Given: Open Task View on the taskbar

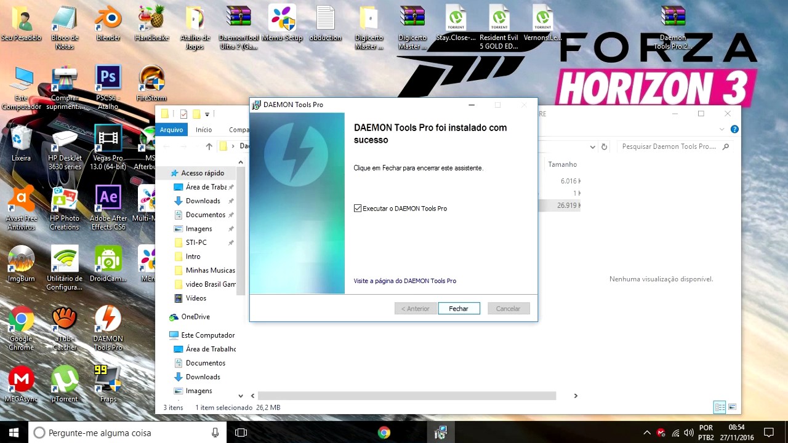Looking at the screenshot, I should click(241, 433).
